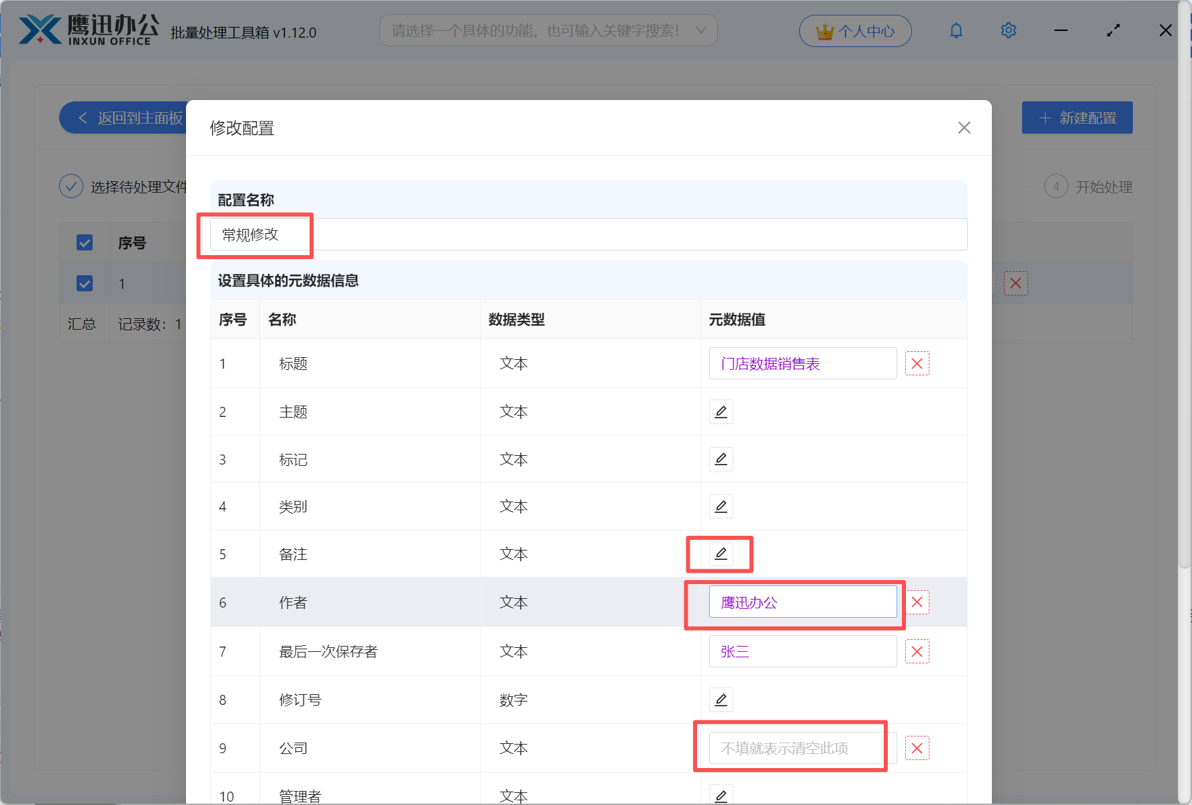Edit the 类别 metadata value

tap(721, 506)
